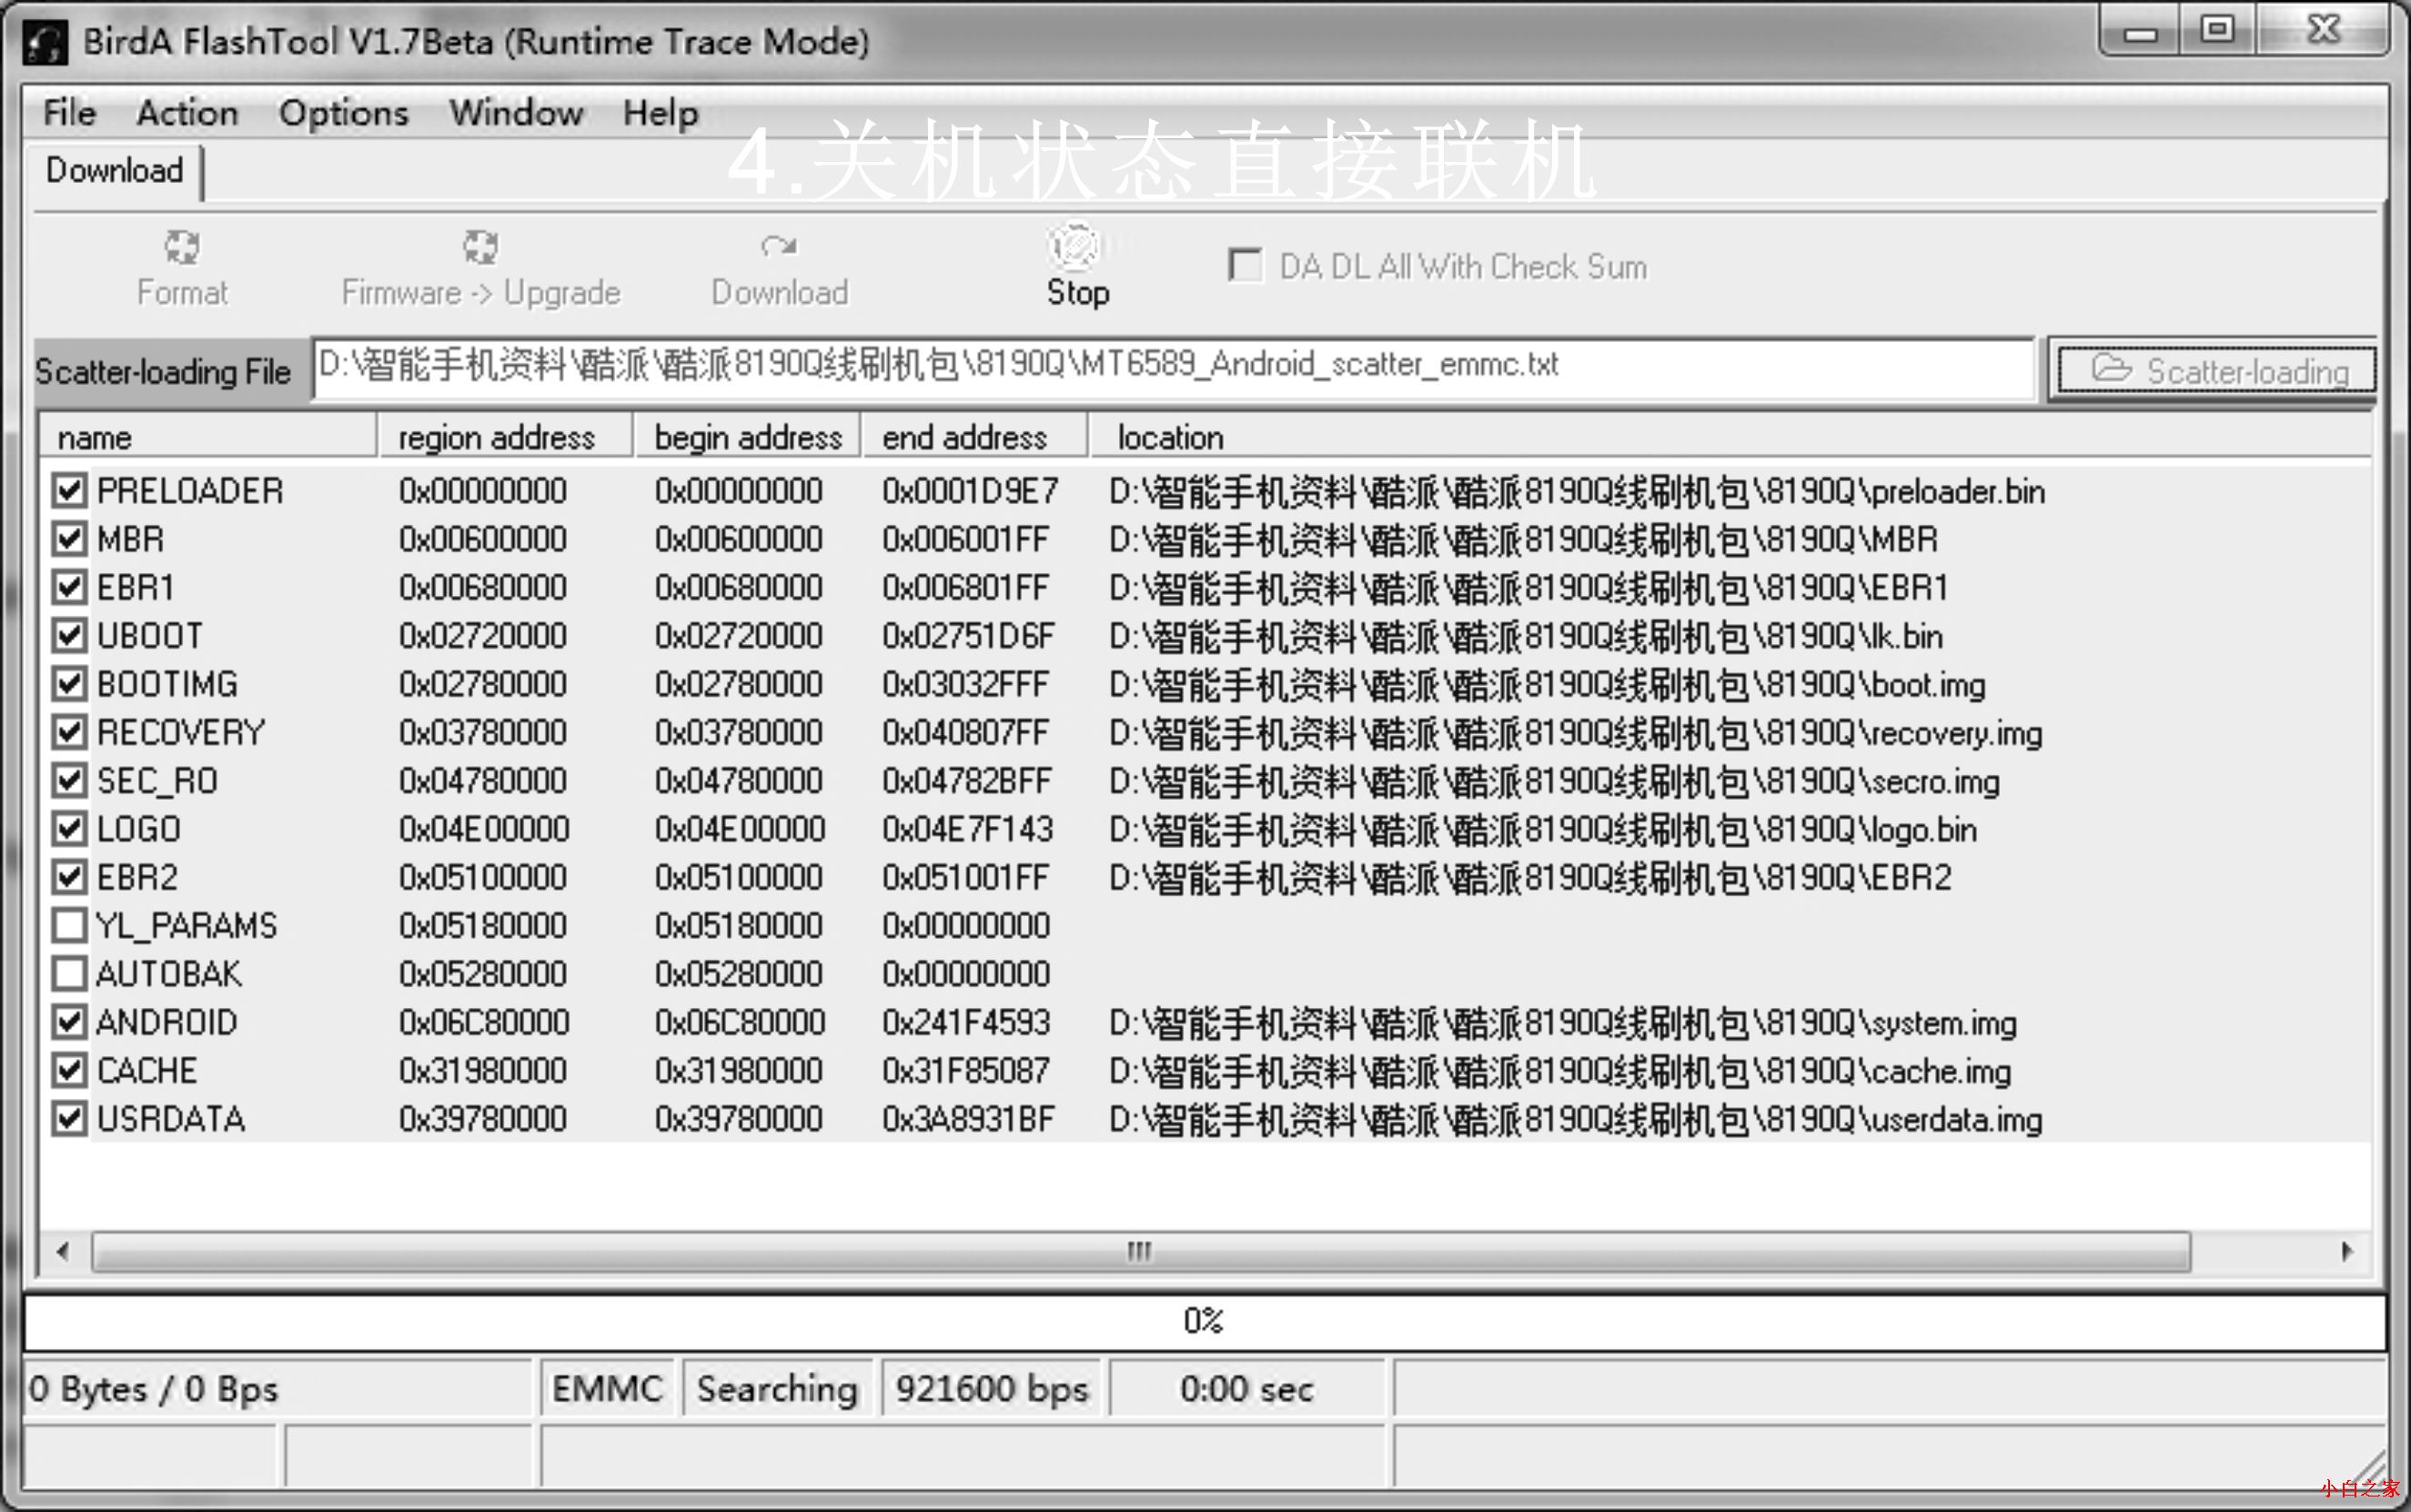This screenshot has width=2411, height=1512.
Task: Click the Searching status bar entry
Action: coord(777,1388)
